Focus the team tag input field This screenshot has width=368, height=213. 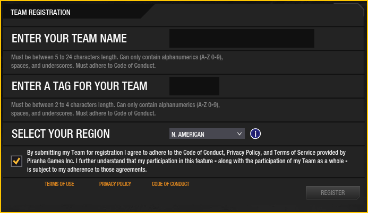pos(194,86)
